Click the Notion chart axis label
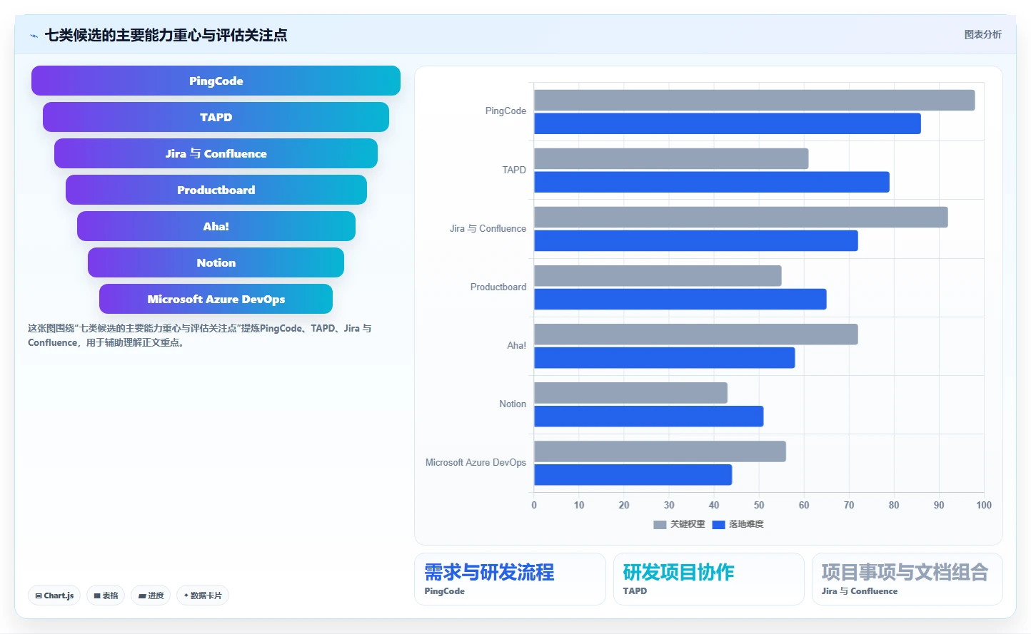This screenshot has height=634, width=1031. click(x=513, y=404)
